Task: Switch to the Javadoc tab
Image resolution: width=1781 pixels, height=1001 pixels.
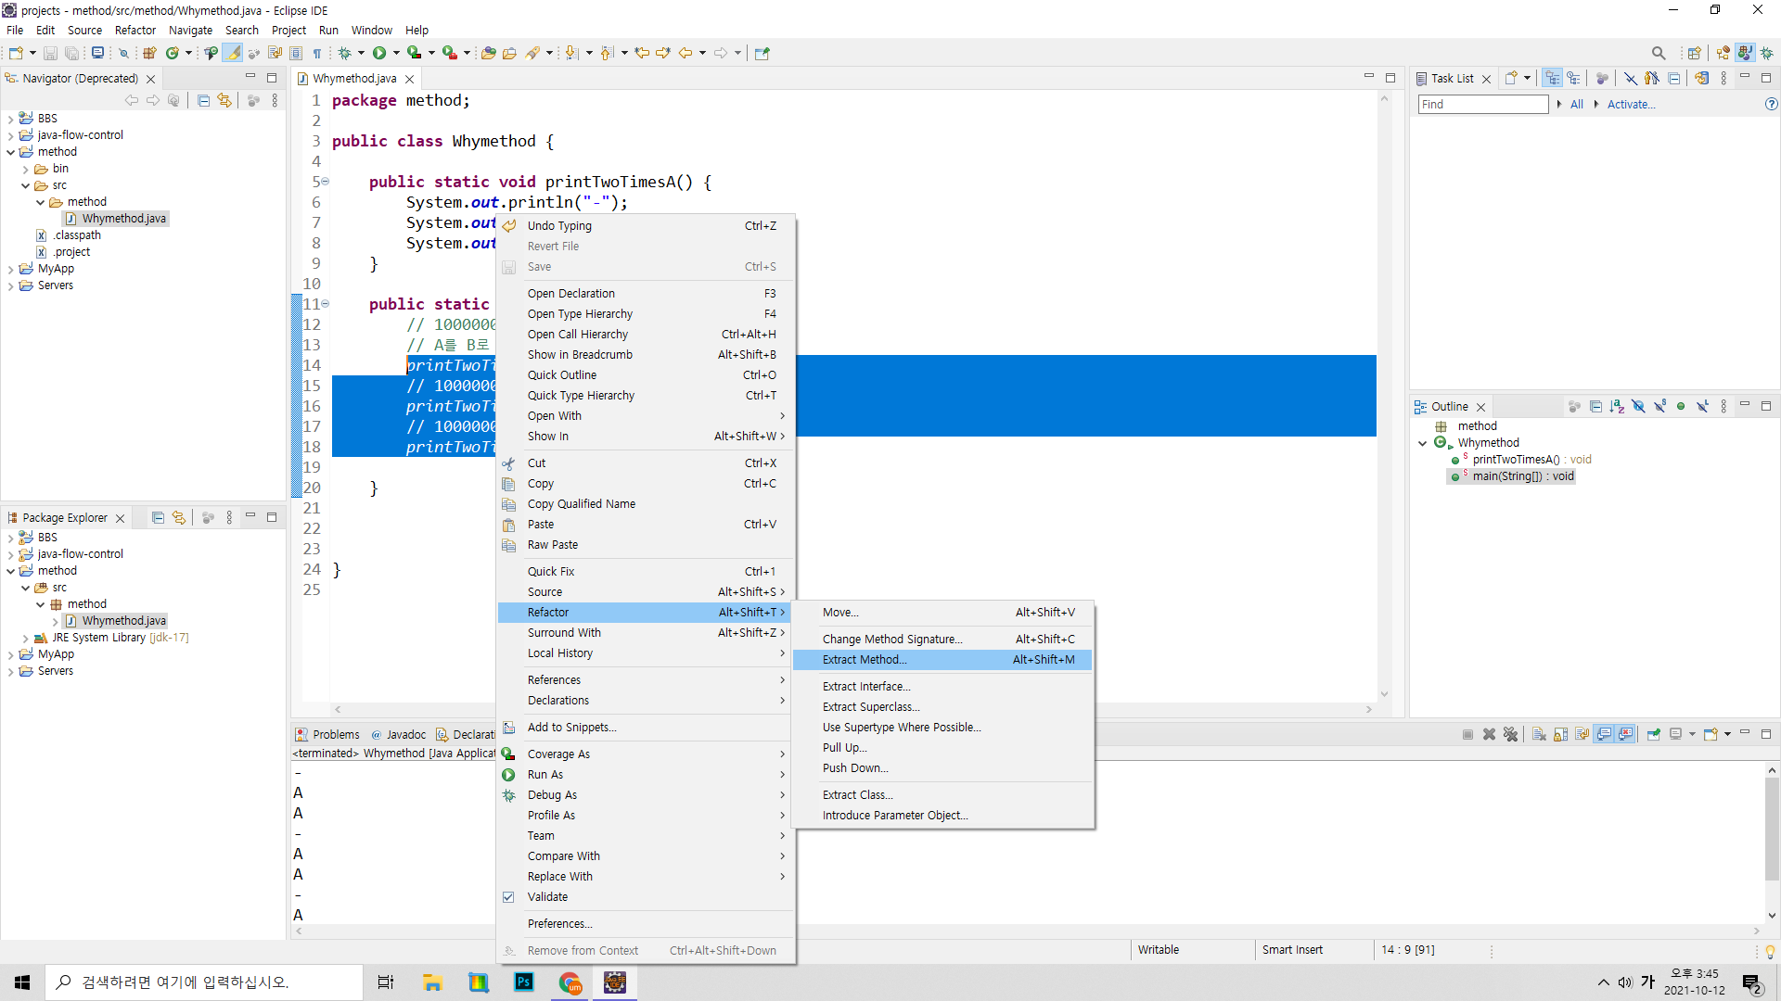Action: pyautogui.click(x=405, y=735)
